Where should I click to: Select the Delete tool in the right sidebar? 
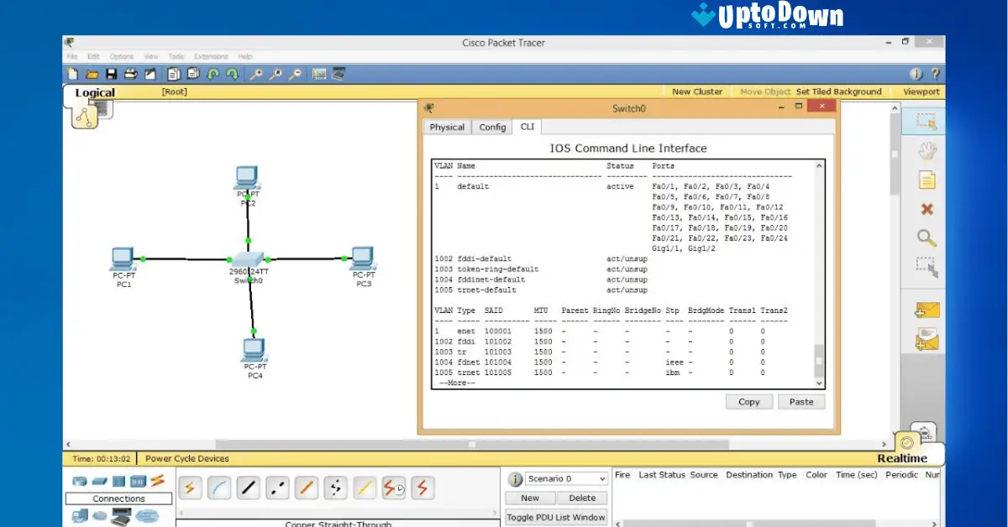[x=925, y=209]
